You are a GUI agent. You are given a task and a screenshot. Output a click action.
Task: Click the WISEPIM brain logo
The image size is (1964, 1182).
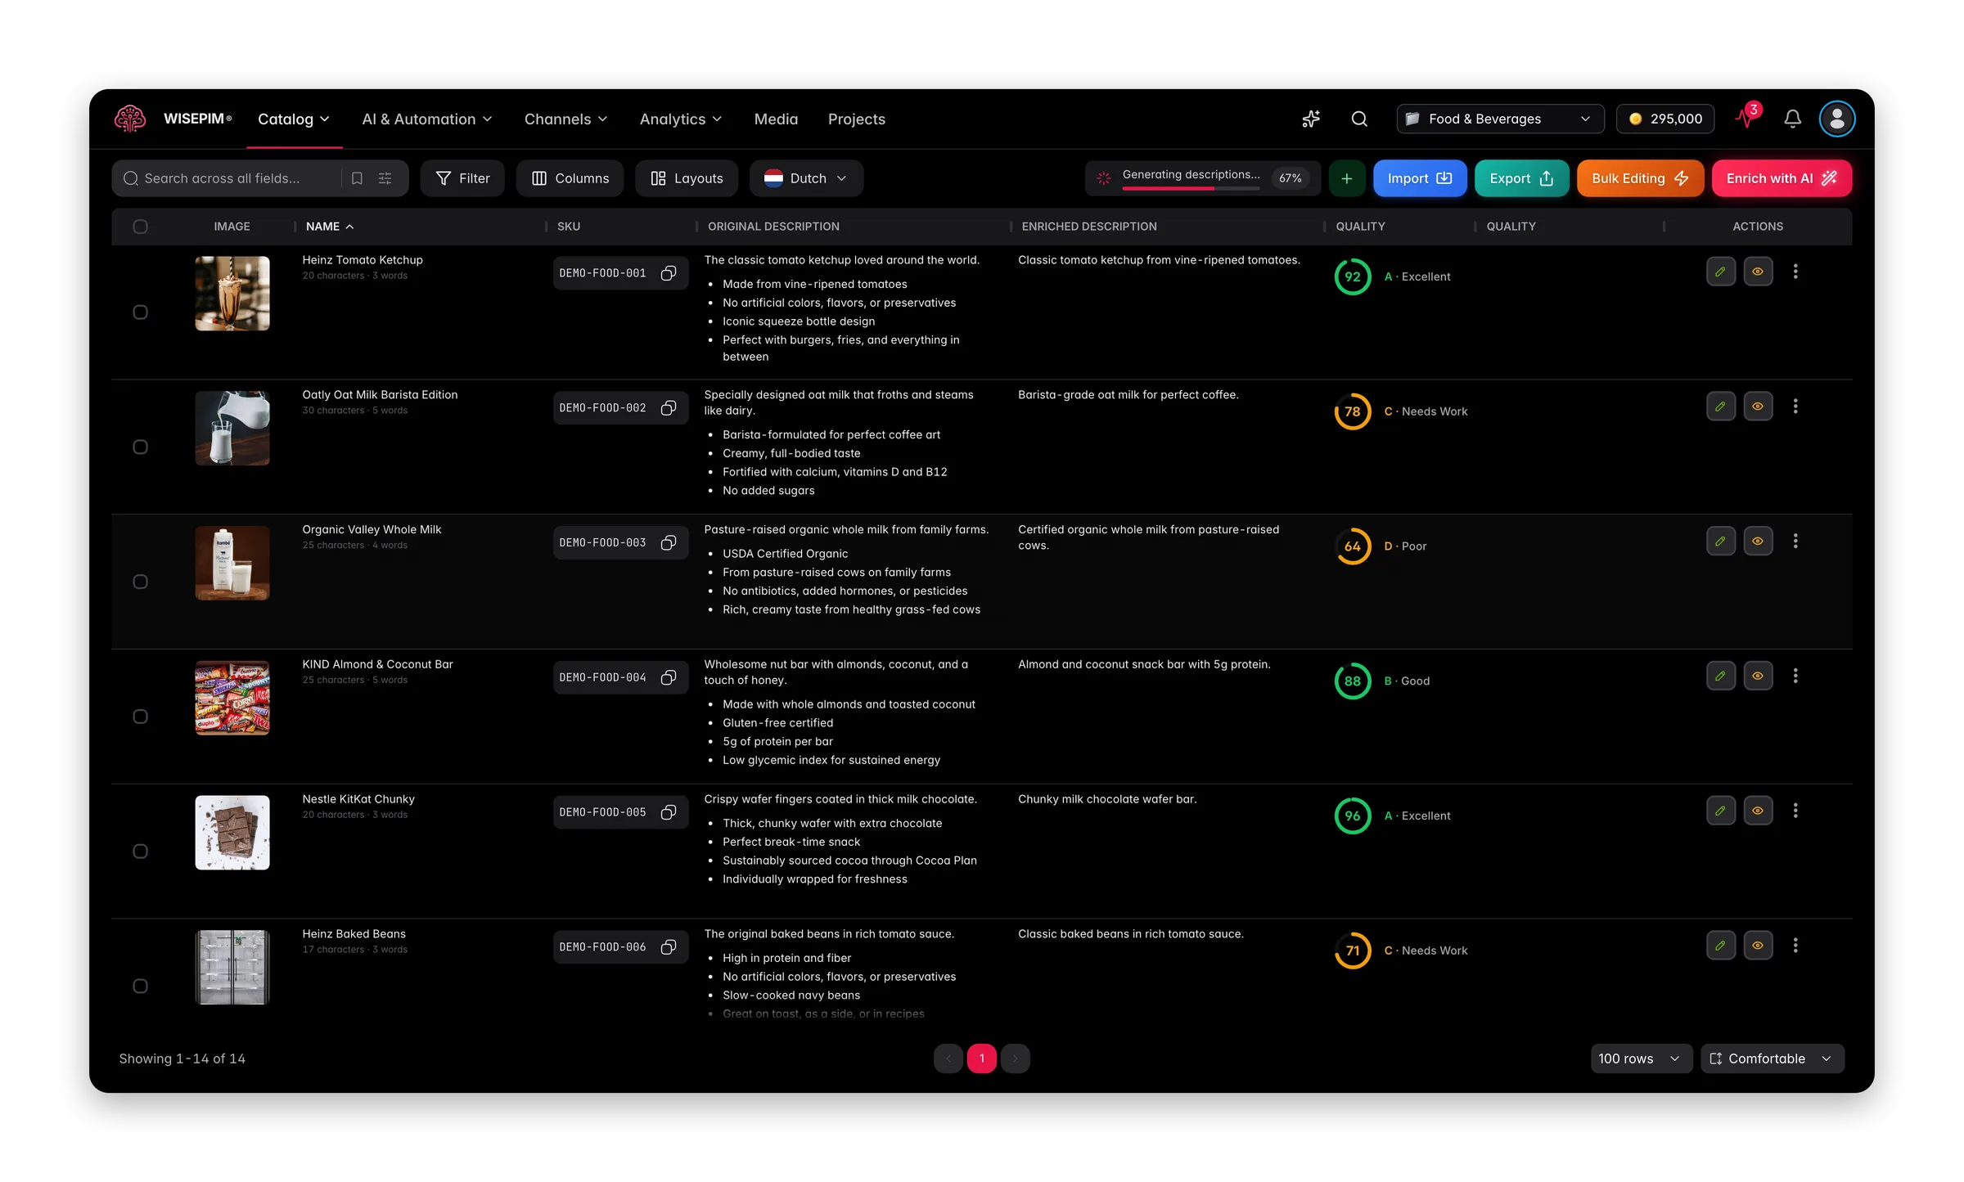pos(130,119)
